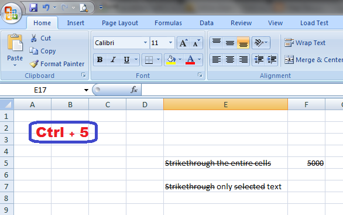343x215 pixels.
Task: Cut the selection with scissors
Action: pyautogui.click(x=41, y=38)
